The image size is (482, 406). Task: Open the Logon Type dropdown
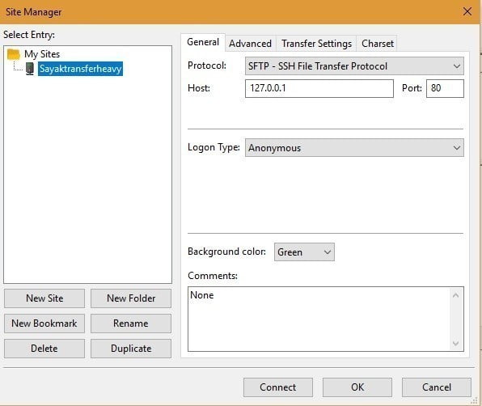point(354,148)
